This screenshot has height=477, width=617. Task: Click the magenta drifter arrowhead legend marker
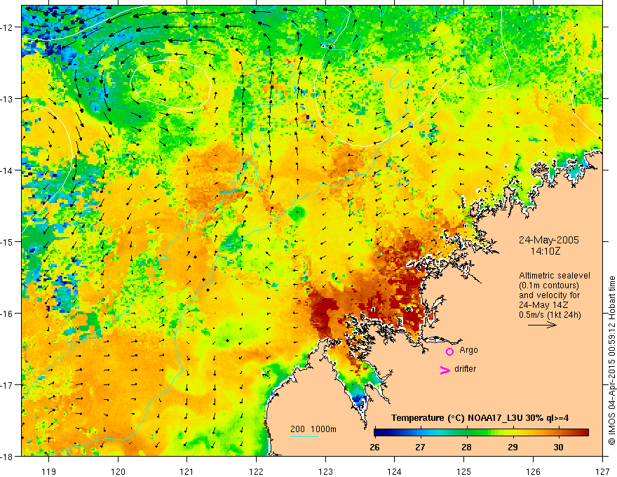coord(445,370)
